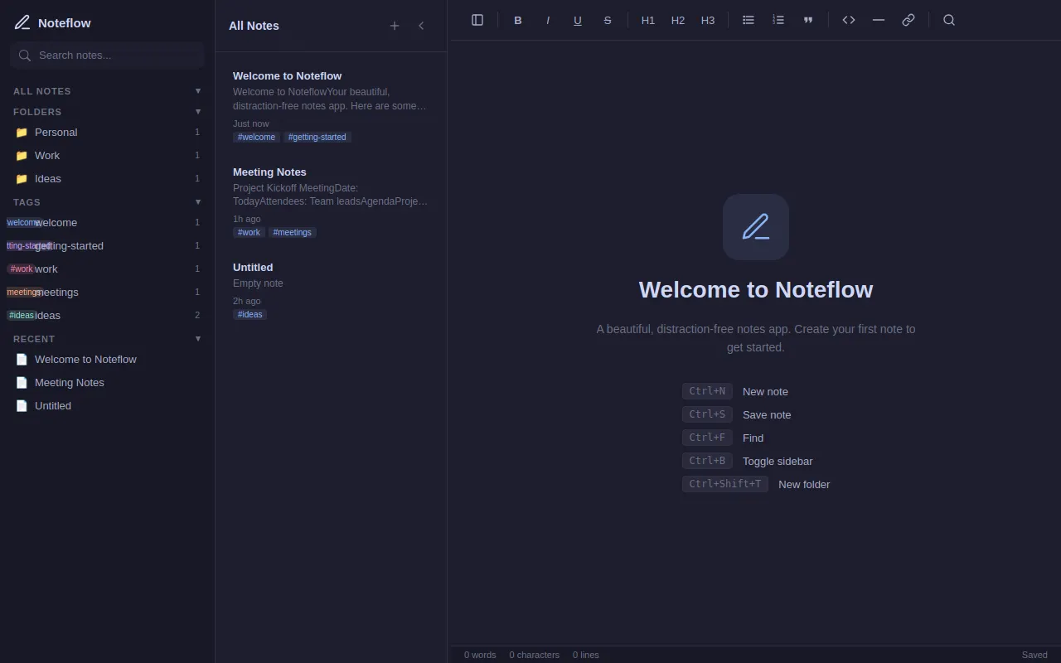Collapse the Recent section
The image size is (1061, 663).
point(198,339)
